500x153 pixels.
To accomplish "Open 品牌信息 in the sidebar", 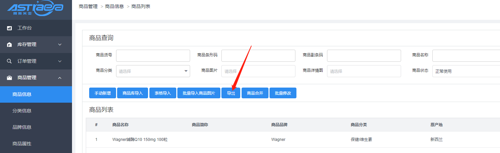I will pyautogui.click(x=22, y=127).
